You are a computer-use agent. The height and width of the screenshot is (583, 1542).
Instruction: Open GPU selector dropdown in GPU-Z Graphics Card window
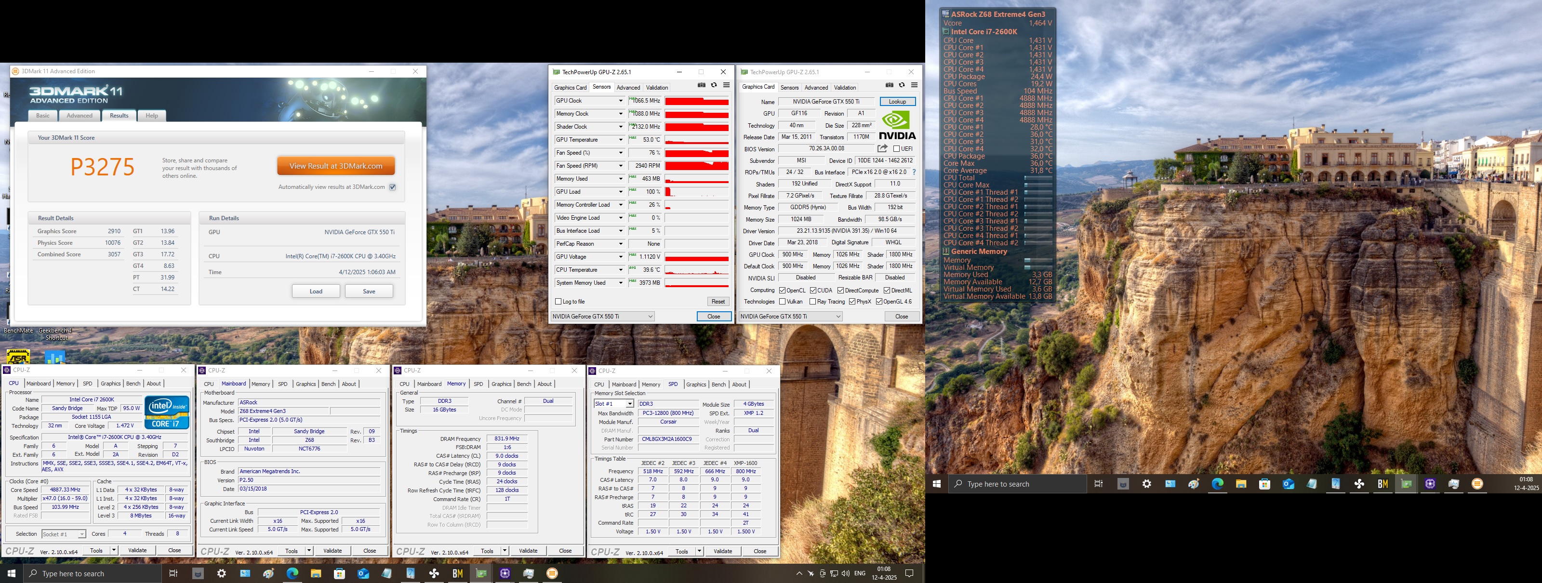click(x=791, y=316)
